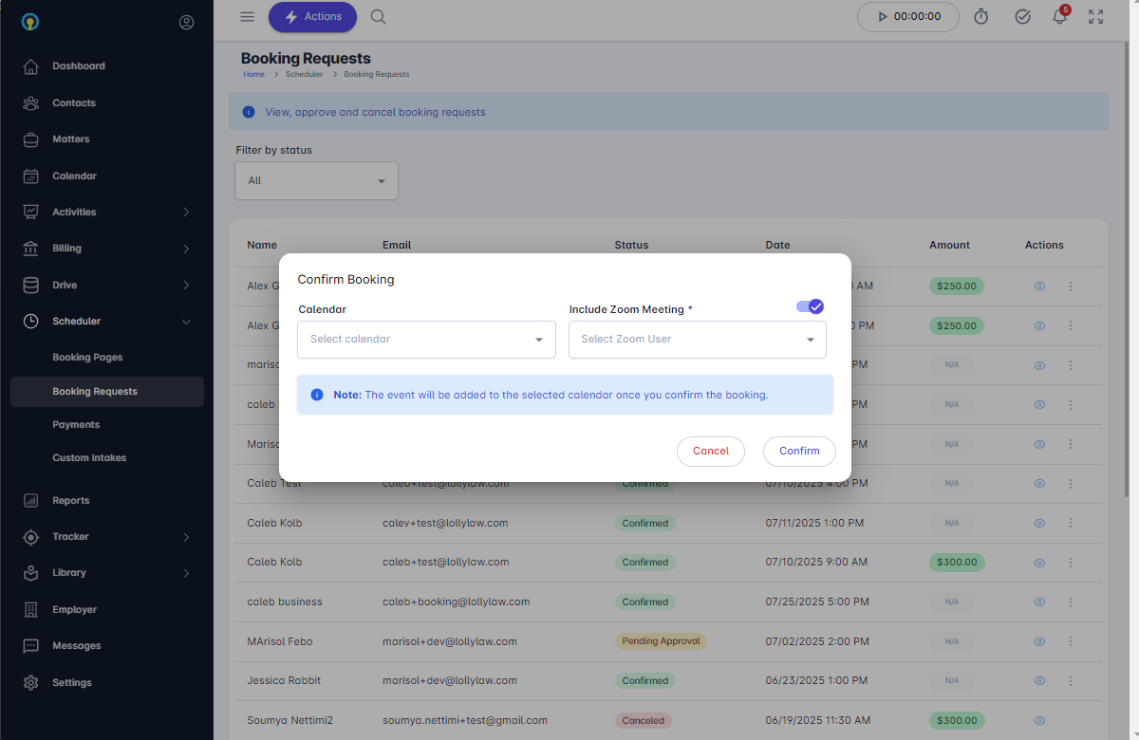Click Pending Approval status badge

(661, 641)
